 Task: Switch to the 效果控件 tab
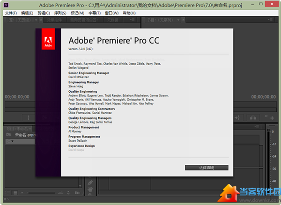(54, 20)
